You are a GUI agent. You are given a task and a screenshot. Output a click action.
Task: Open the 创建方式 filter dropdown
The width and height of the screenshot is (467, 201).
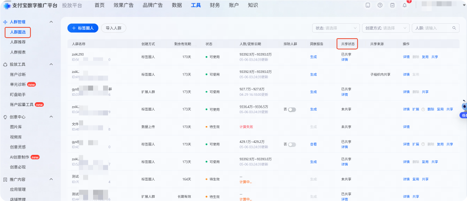[386, 28]
